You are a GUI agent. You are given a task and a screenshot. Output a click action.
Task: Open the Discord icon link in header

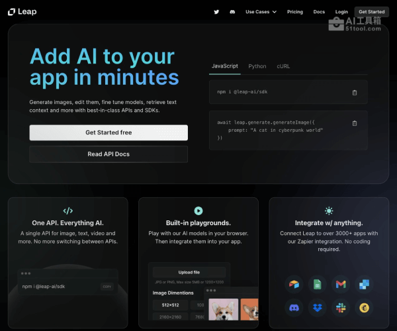tap(232, 12)
